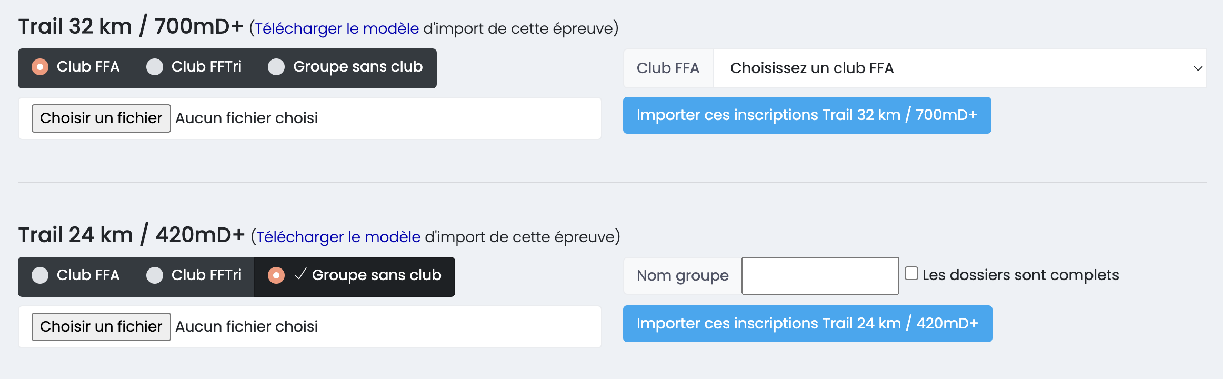Click Choisir un fichier for Trail 32 km
Screen dimensions: 1223x379
pos(101,118)
